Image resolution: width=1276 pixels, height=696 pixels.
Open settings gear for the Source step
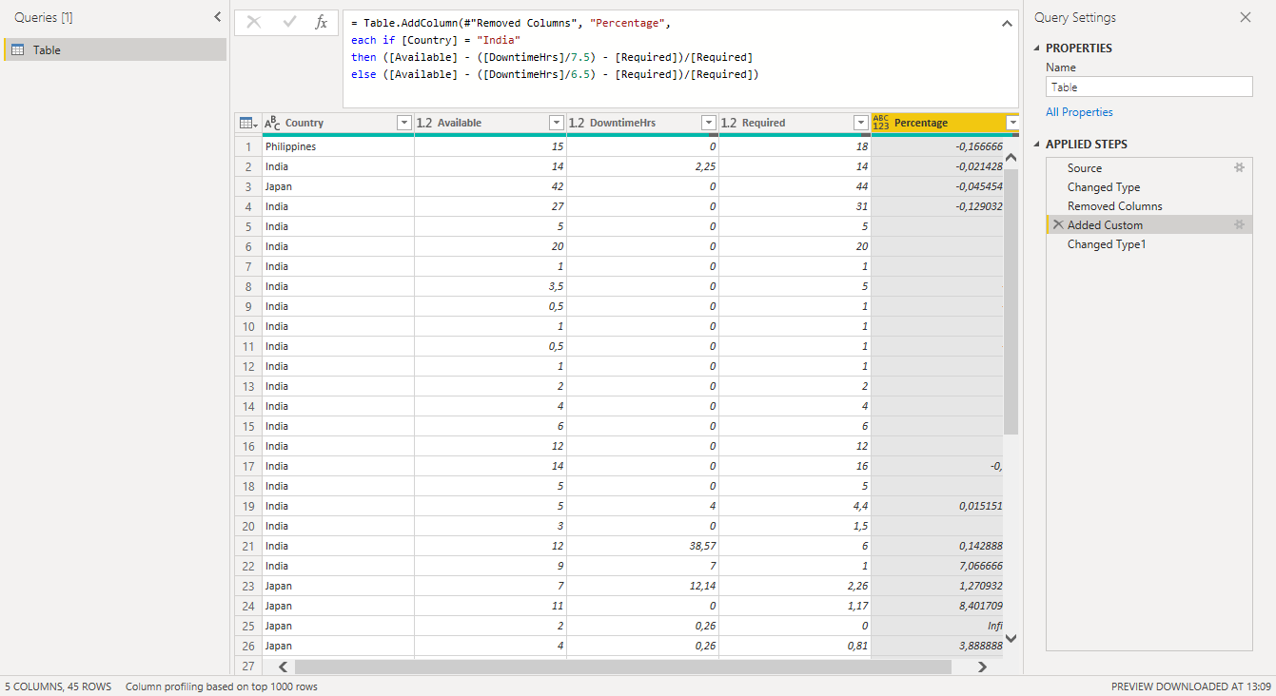coord(1239,167)
